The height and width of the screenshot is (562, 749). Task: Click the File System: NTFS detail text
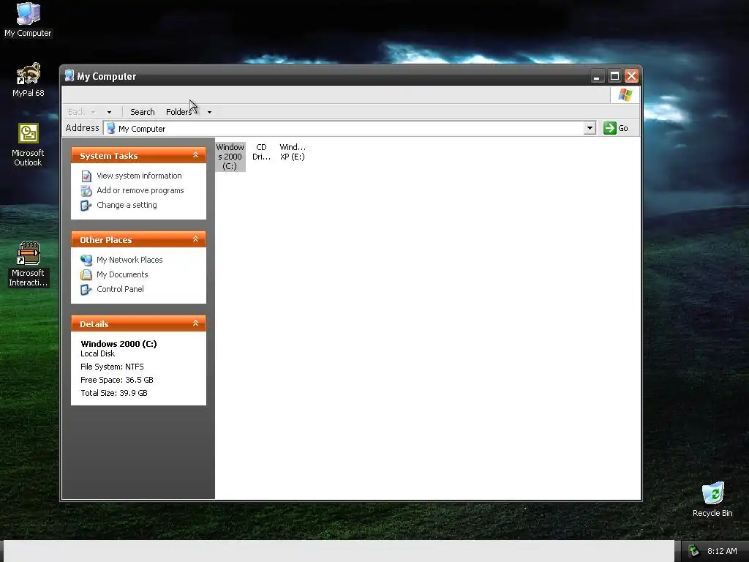click(112, 367)
